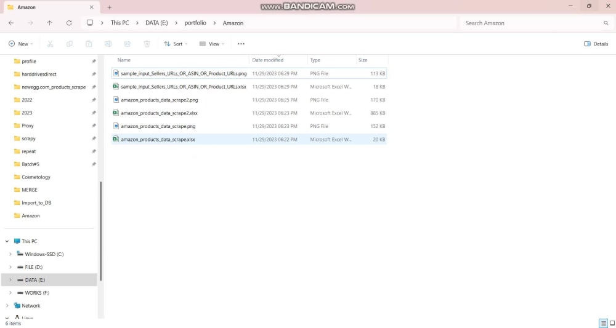This screenshot has width=616, height=328.
Task: Click the pin icon beside Proxy
Action: click(x=94, y=126)
